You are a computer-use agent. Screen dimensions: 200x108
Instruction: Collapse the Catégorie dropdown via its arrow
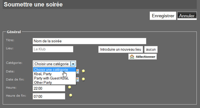[73, 64]
